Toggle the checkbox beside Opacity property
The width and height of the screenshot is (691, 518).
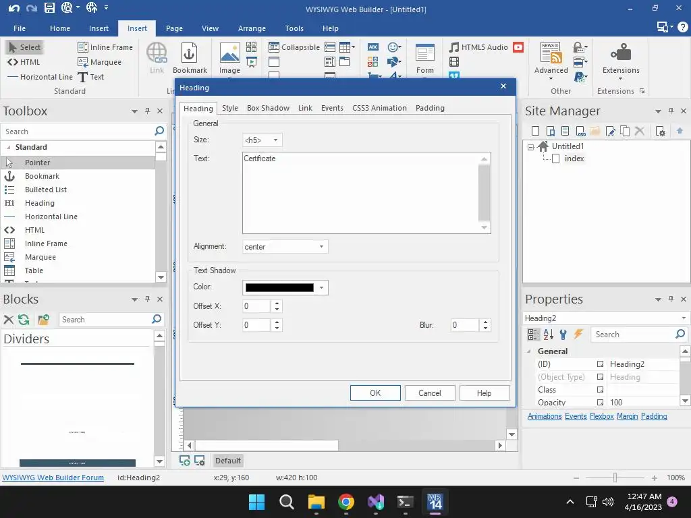[600, 402]
